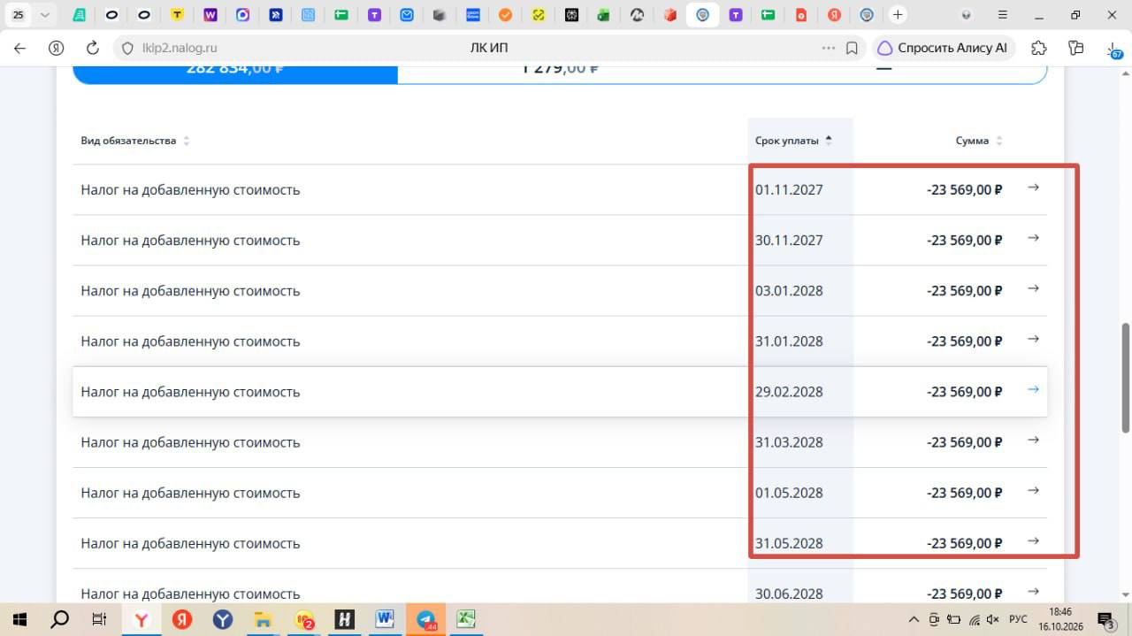The image size is (1132, 636).
Task: Bookmark this page using the bookmark icon
Action: (853, 48)
